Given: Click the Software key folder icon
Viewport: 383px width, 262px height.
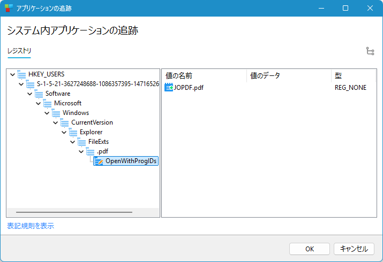Looking at the screenshot, I should [x=39, y=94].
